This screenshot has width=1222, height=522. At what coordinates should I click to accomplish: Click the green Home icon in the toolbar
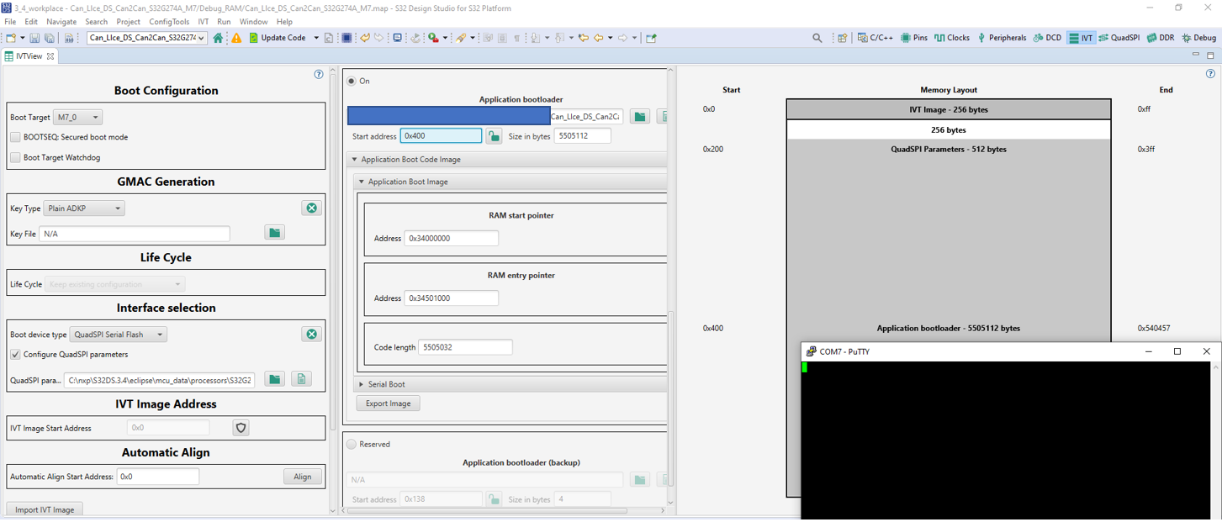pos(219,38)
